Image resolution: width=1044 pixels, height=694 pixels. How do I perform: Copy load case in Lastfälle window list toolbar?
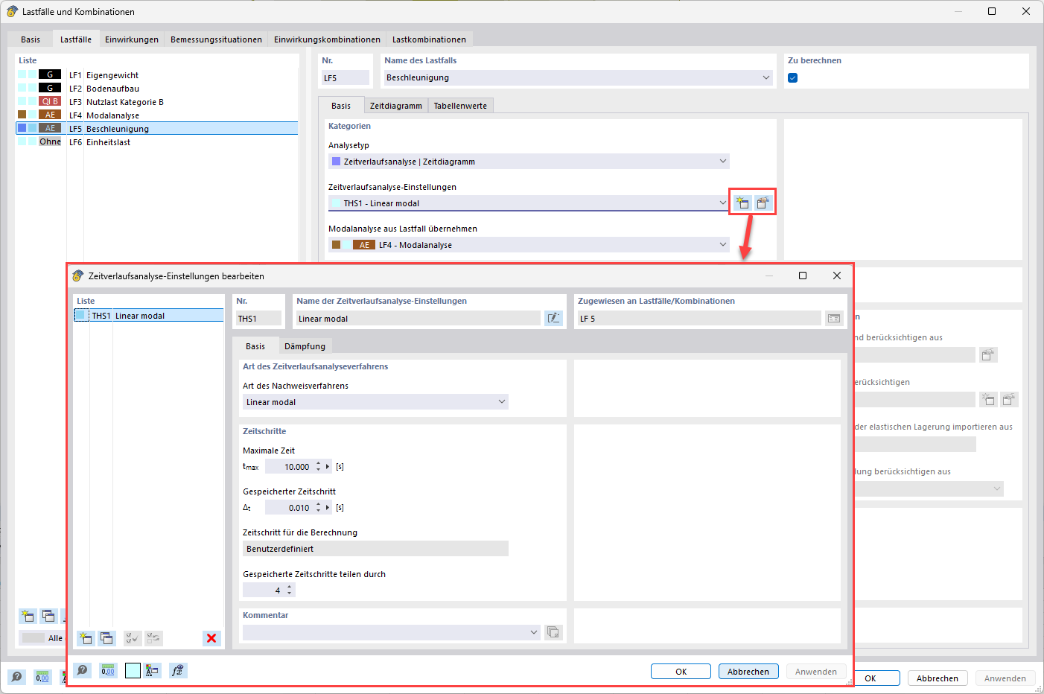(48, 616)
